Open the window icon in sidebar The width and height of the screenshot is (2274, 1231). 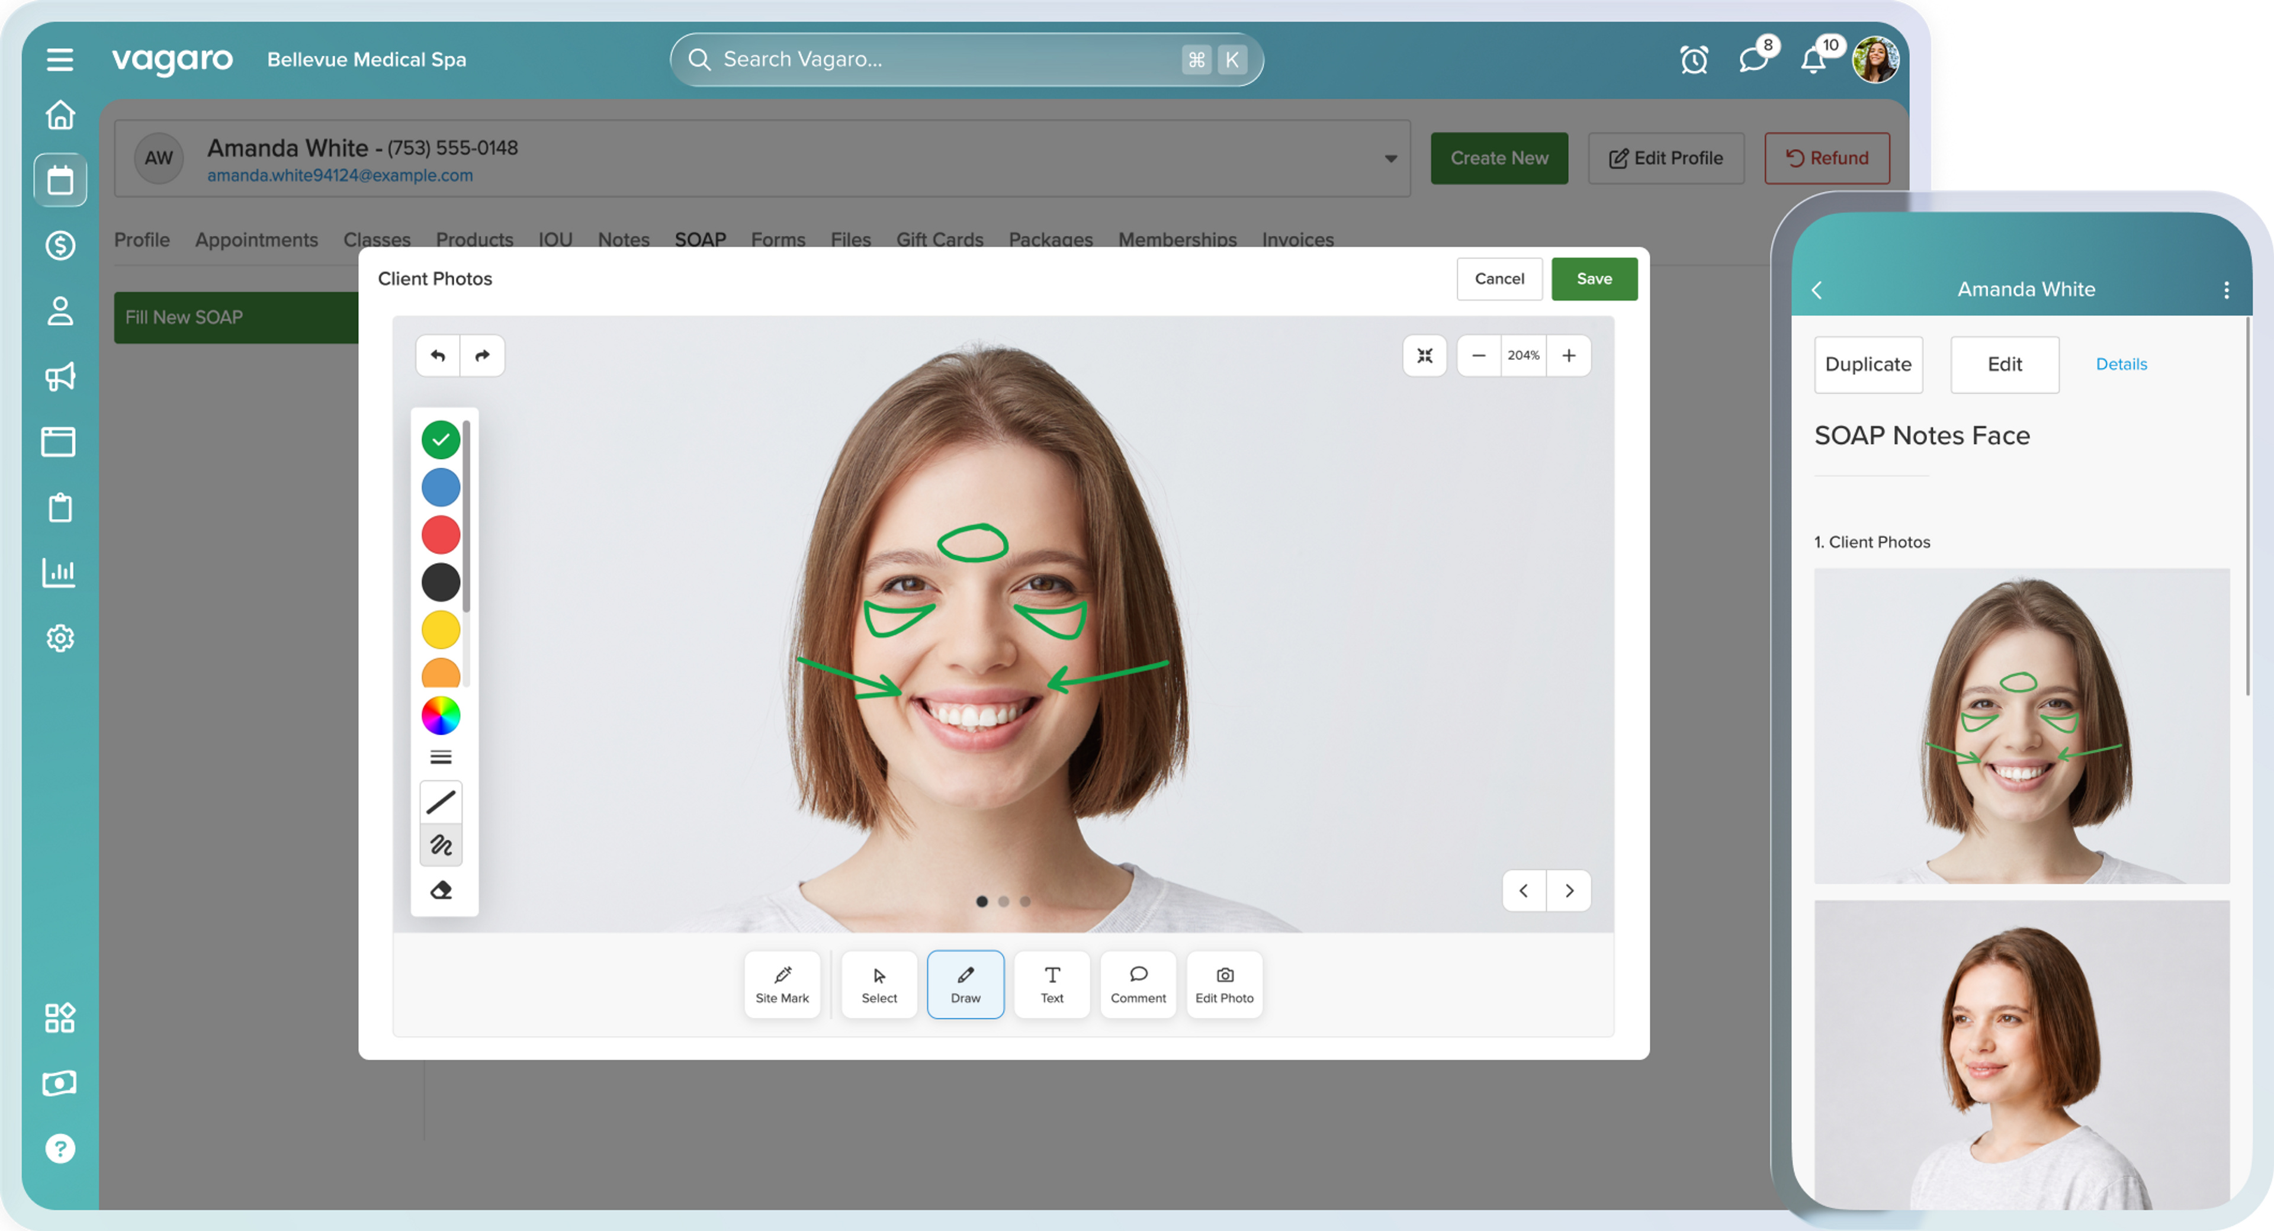(x=58, y=441)
